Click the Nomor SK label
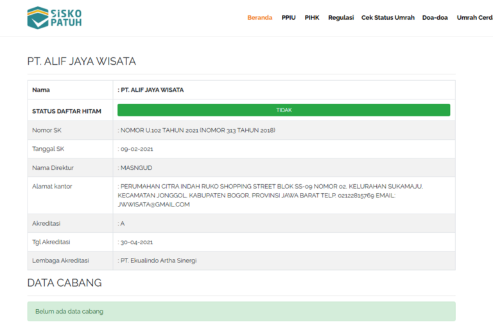This screenshot has width=493, height=329. point(47,130)
